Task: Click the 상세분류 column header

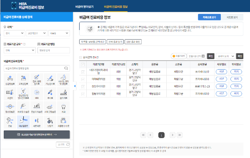Action: [x=202, y=65]
